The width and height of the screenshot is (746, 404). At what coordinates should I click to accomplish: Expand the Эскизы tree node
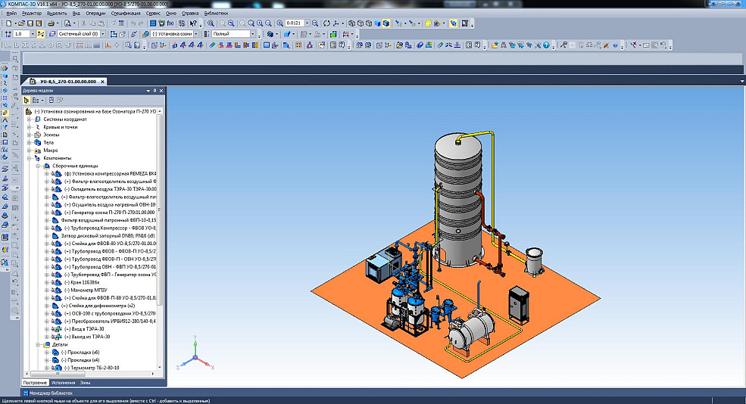(29, 135)
